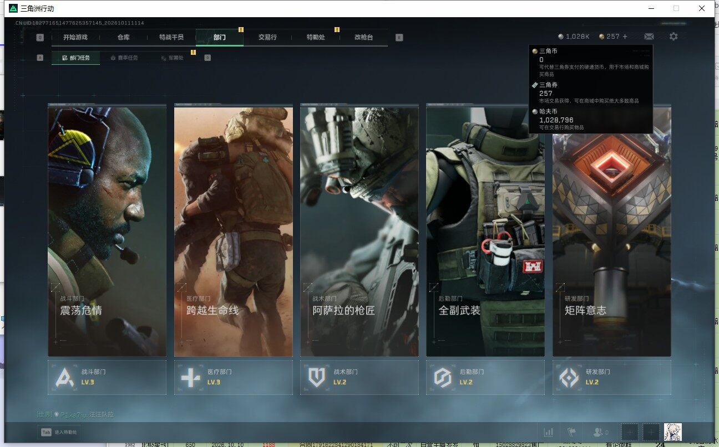
Task: Click the Delta Force logo in title bar
Action: tap(13, 8)
